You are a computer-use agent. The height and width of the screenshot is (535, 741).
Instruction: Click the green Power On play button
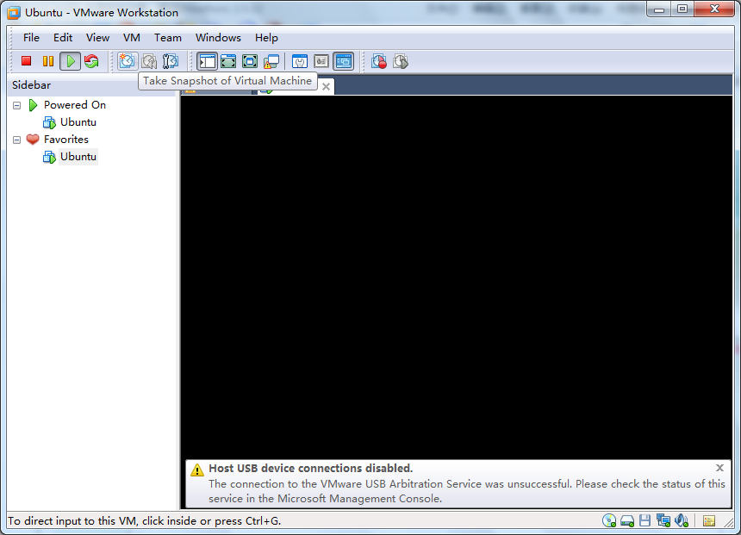click(x=70, y=61)
